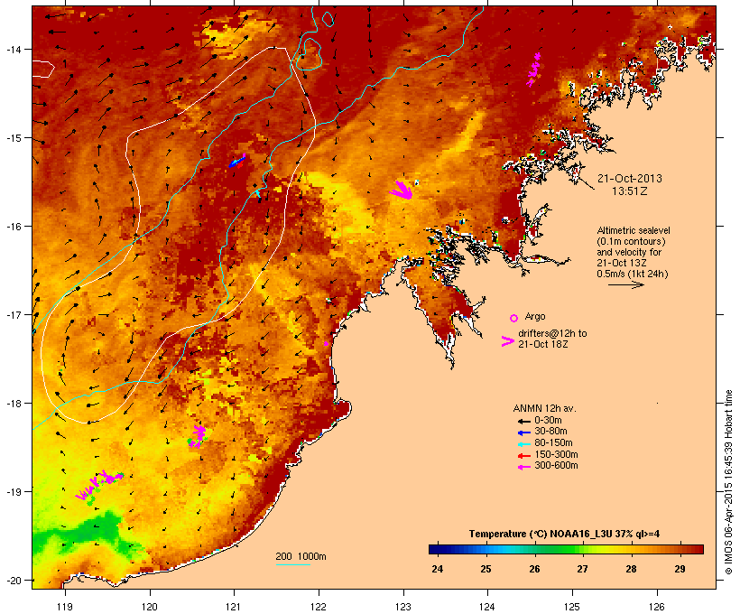Click the 'ANMN 12h av.' legend heading
740x614 pixels.
[x=544, y=408]
